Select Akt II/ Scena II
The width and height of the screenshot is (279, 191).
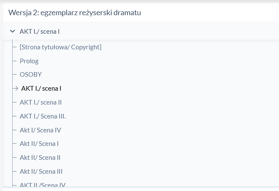coord(40,158)
